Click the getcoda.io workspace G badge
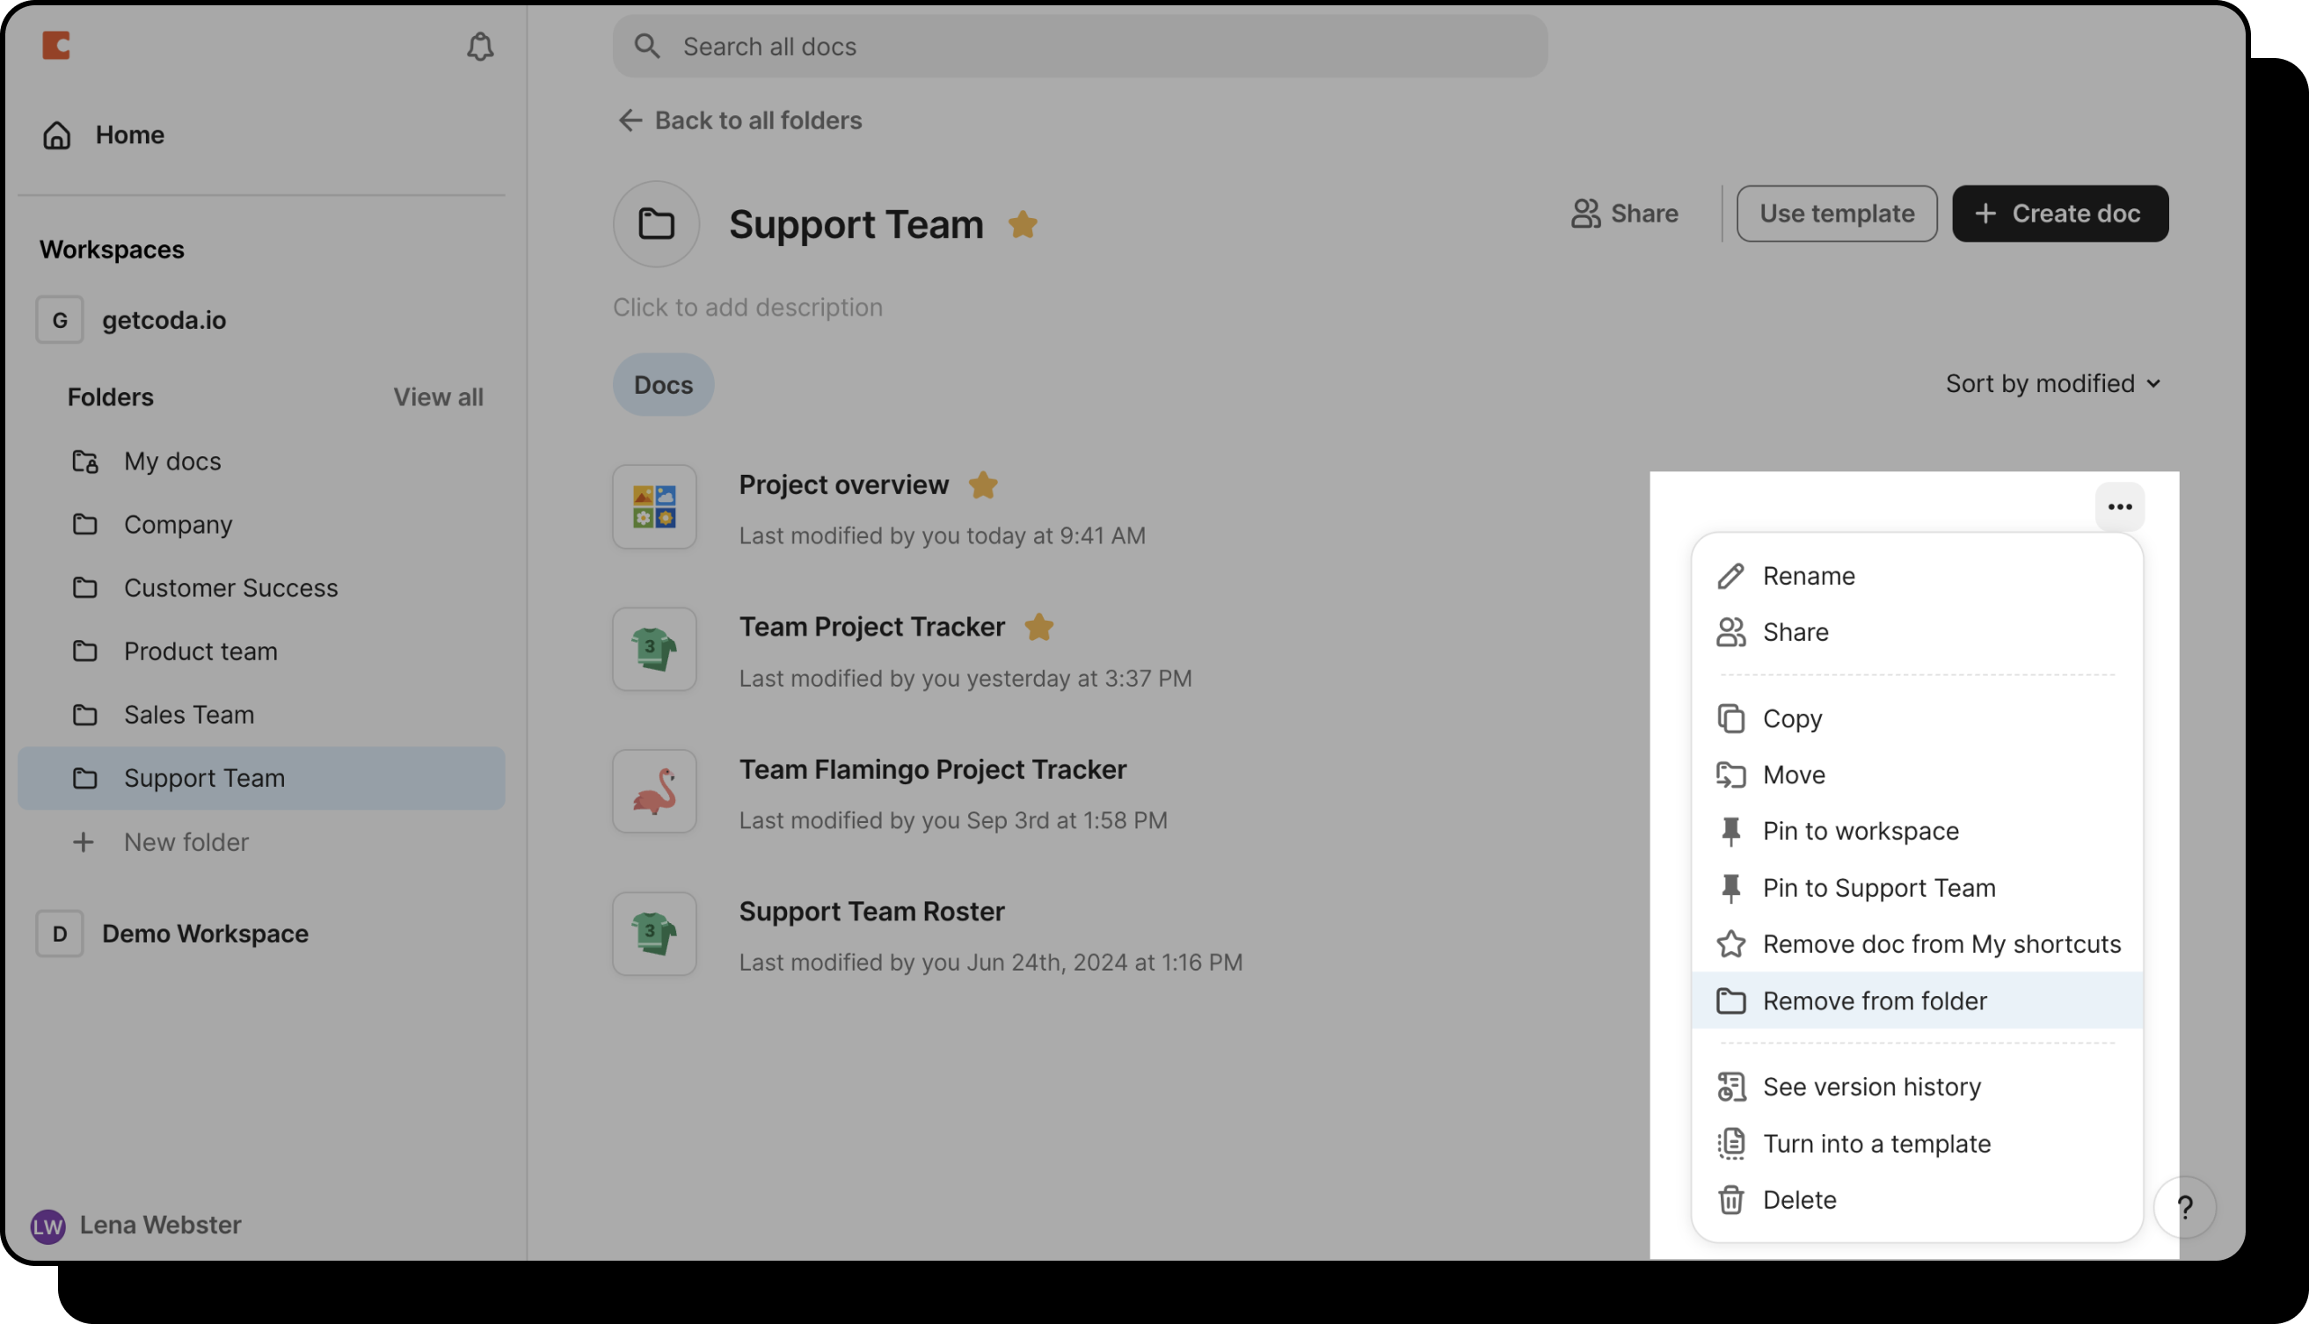This screenshot has width=2309, height=1324. (60, 320)
